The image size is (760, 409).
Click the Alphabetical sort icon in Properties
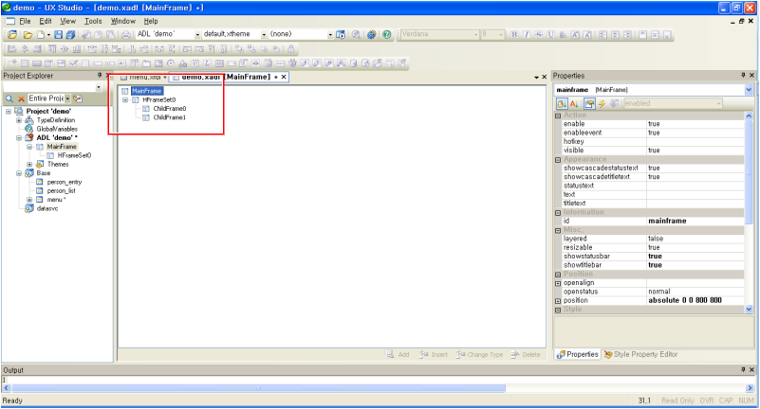(575, 102)
